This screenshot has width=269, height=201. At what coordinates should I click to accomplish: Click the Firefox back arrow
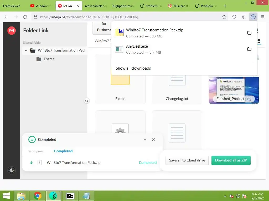(6, 17)
